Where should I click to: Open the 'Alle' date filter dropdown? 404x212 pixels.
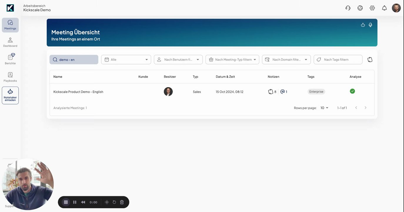tap(126, 59)
